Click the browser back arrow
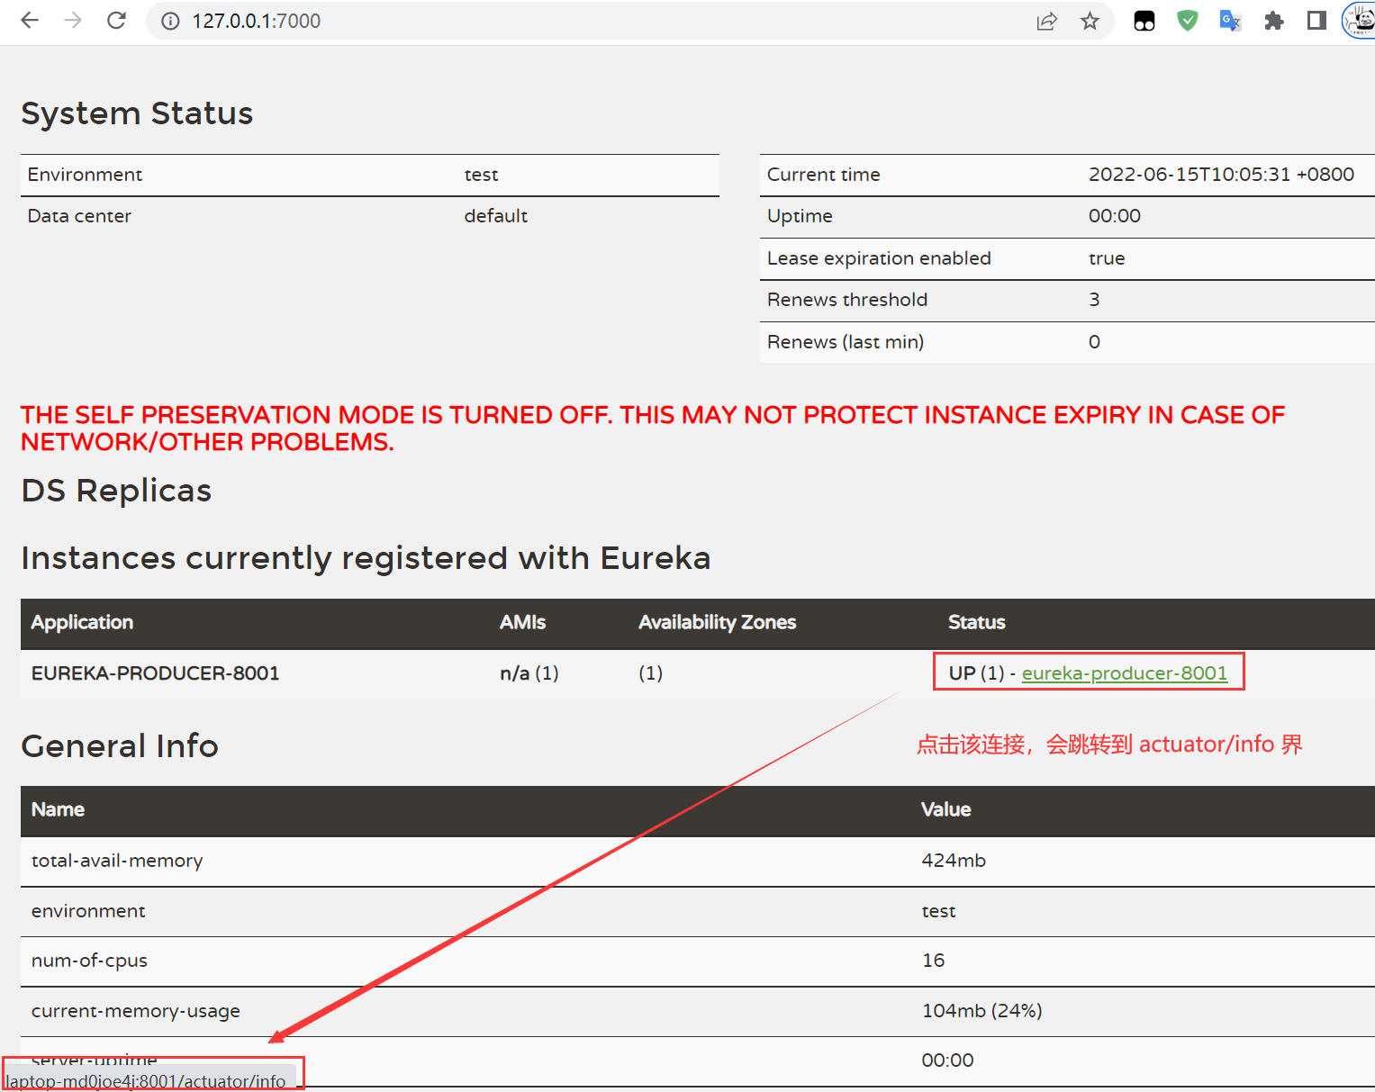The image size is (1375, 1092). 30,21
